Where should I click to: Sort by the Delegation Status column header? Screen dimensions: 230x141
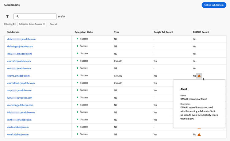pos(84,32)
